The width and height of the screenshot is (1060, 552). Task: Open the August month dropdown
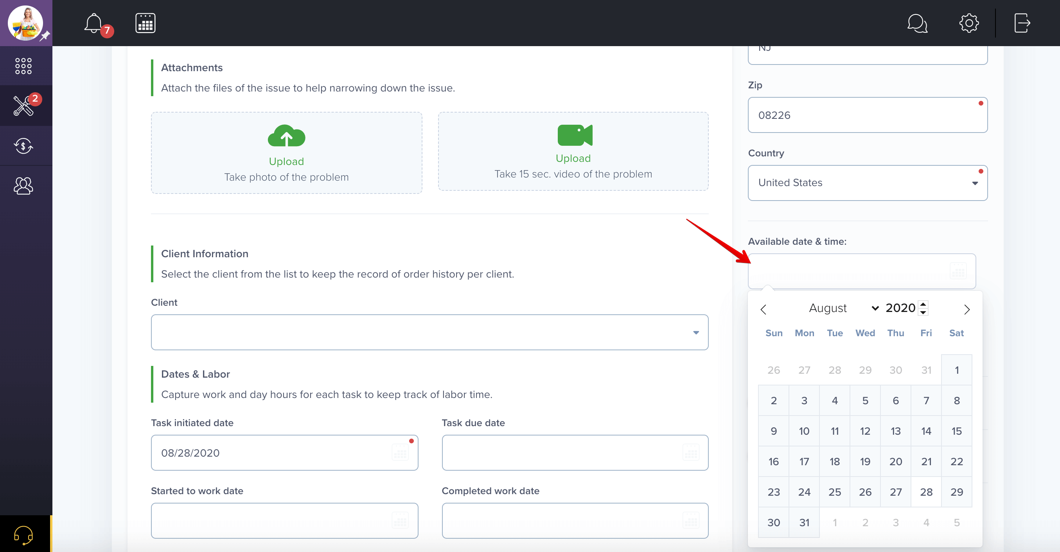coord(844,308)
